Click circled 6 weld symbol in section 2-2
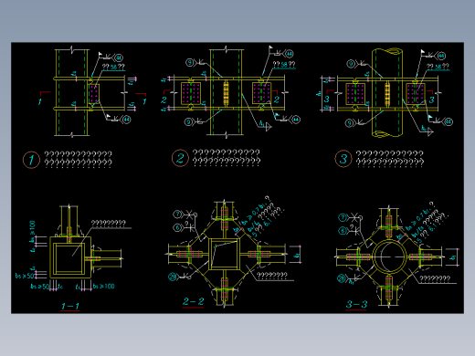This screenshot has width=475, height=356. coord(177,227)
